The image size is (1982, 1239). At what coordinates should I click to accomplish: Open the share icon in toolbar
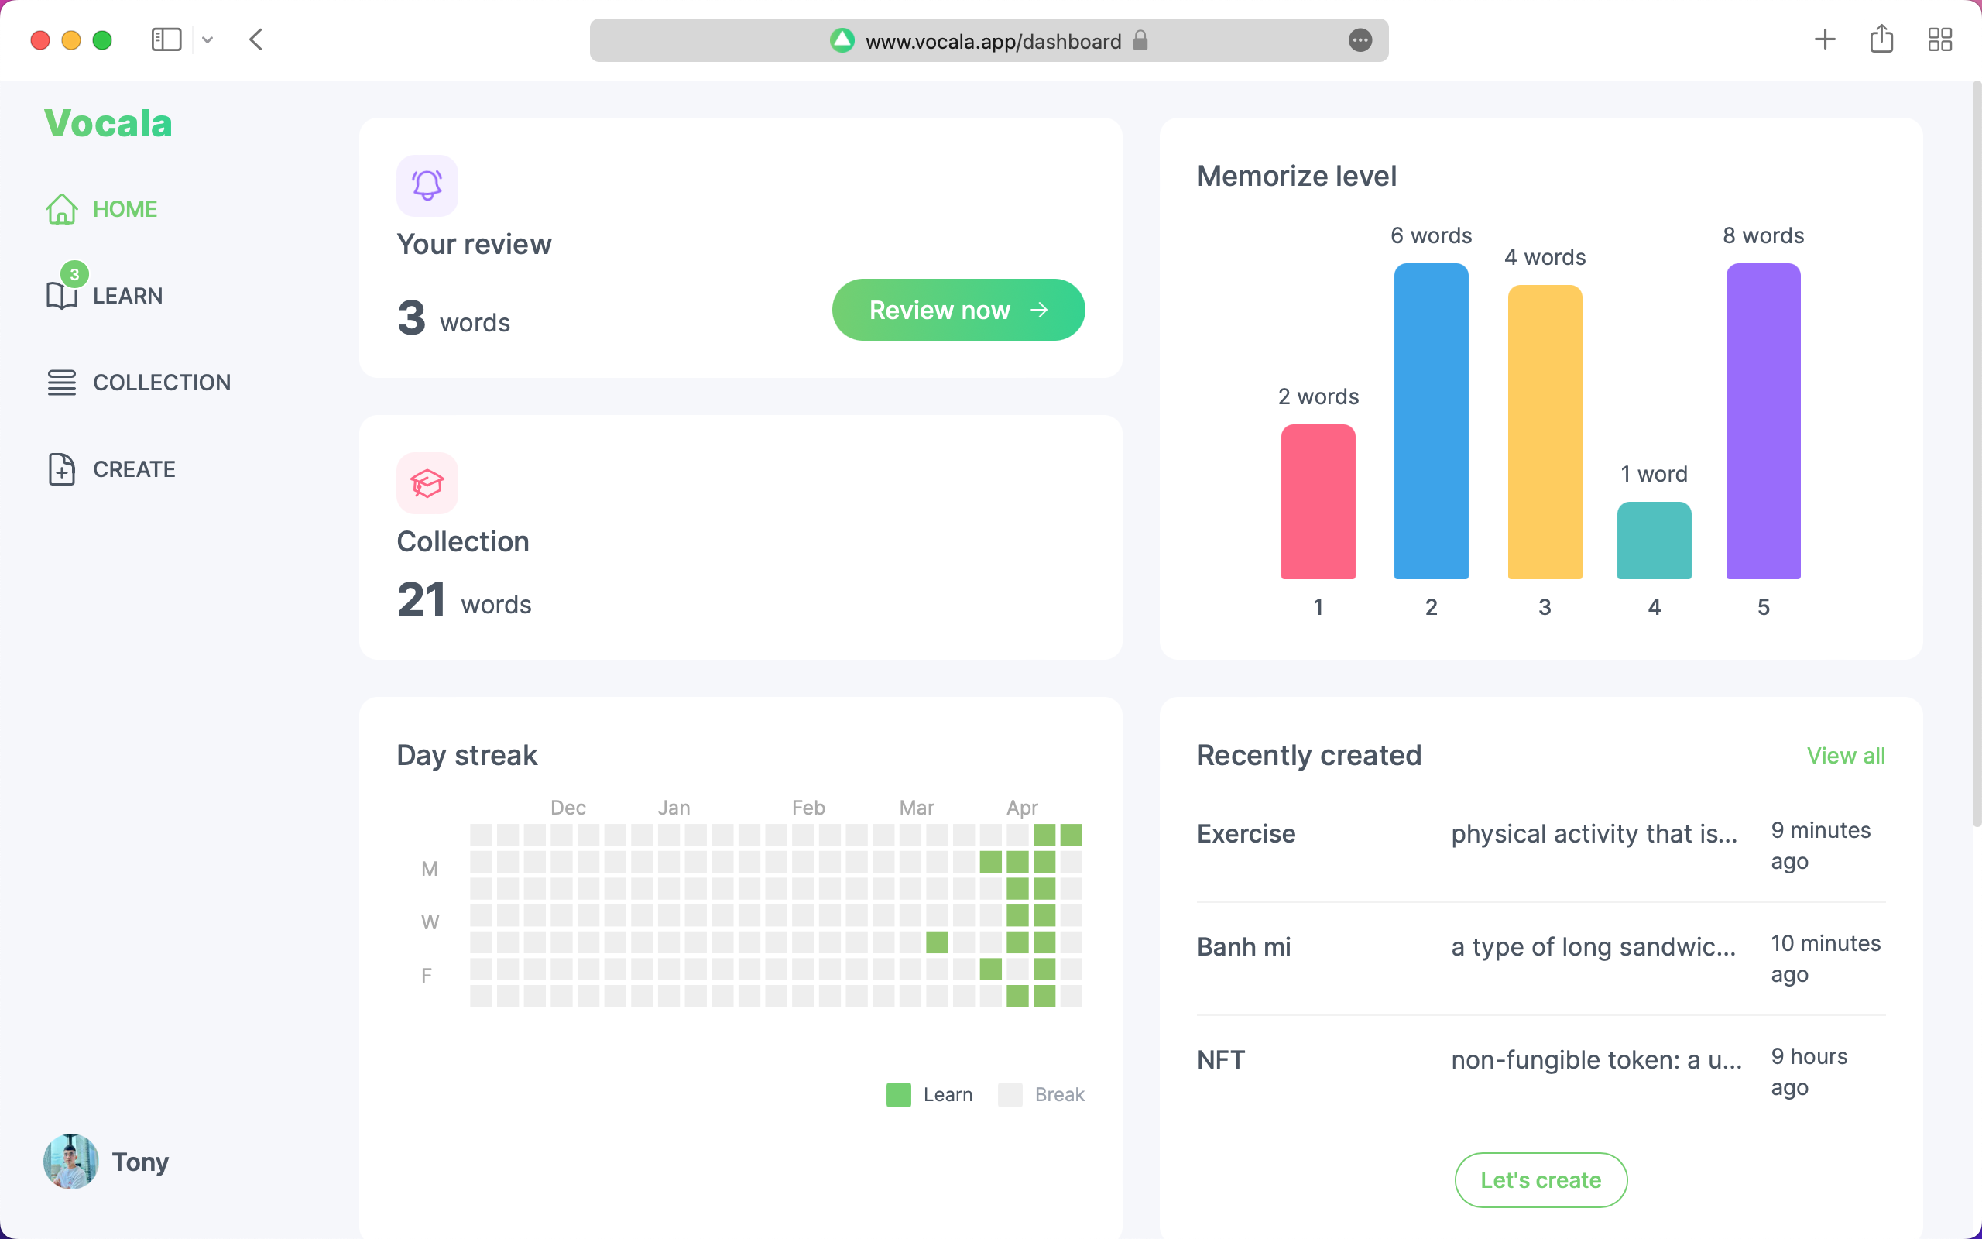point(1881,39)
